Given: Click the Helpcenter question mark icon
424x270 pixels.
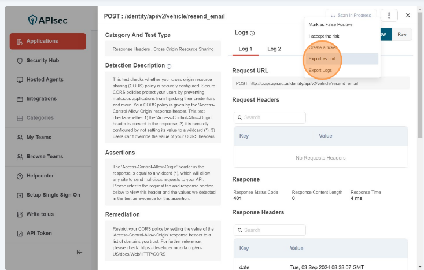Looking at the screenshot, I should tap(20, 176).
